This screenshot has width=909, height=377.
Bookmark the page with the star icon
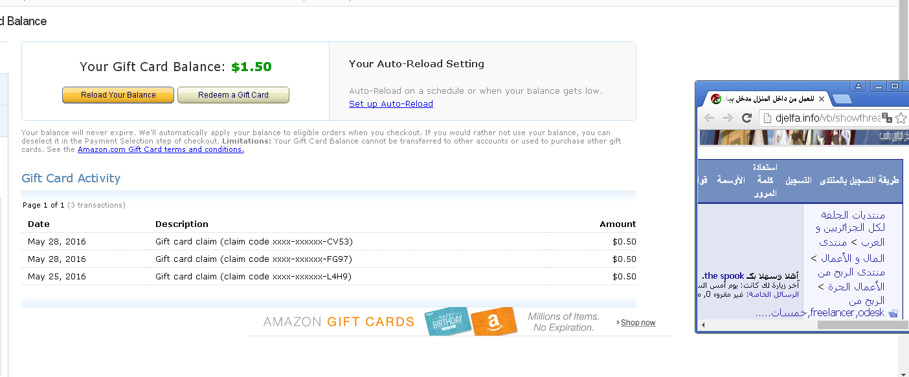(x=901, y=118)
